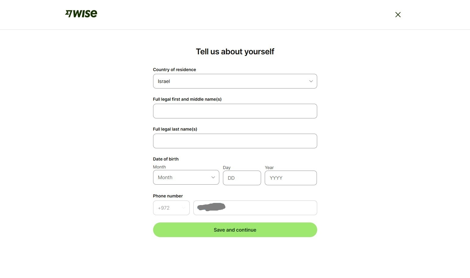Open the +972 country code selector
Viewport: 470px width, 278px height.
coord(171,208)
